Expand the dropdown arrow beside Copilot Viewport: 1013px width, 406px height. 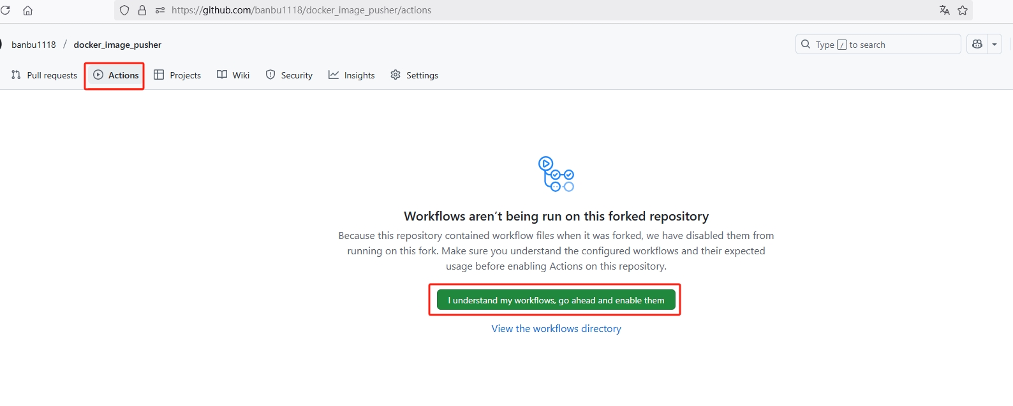tap(995, 45)
